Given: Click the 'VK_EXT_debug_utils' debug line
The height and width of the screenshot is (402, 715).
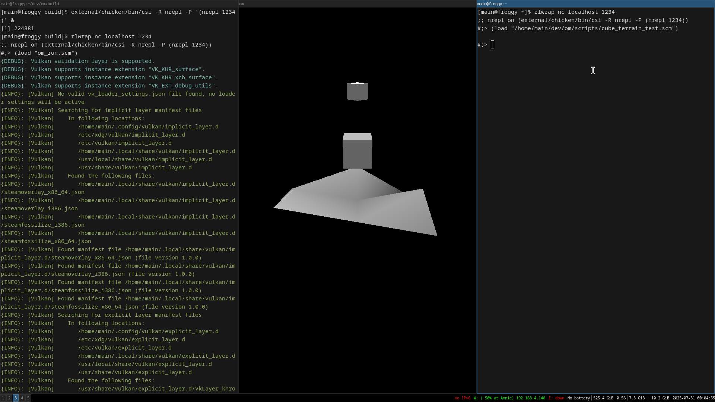Looking at the screenshot, I should (x=109, y=86).
